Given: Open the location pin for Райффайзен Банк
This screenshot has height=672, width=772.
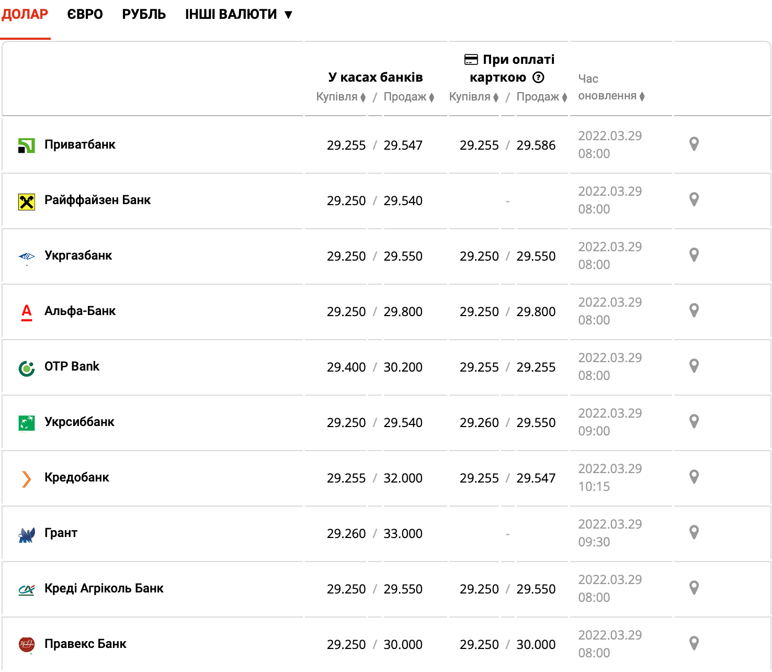Looking at the screenshot, I should 694,199.
